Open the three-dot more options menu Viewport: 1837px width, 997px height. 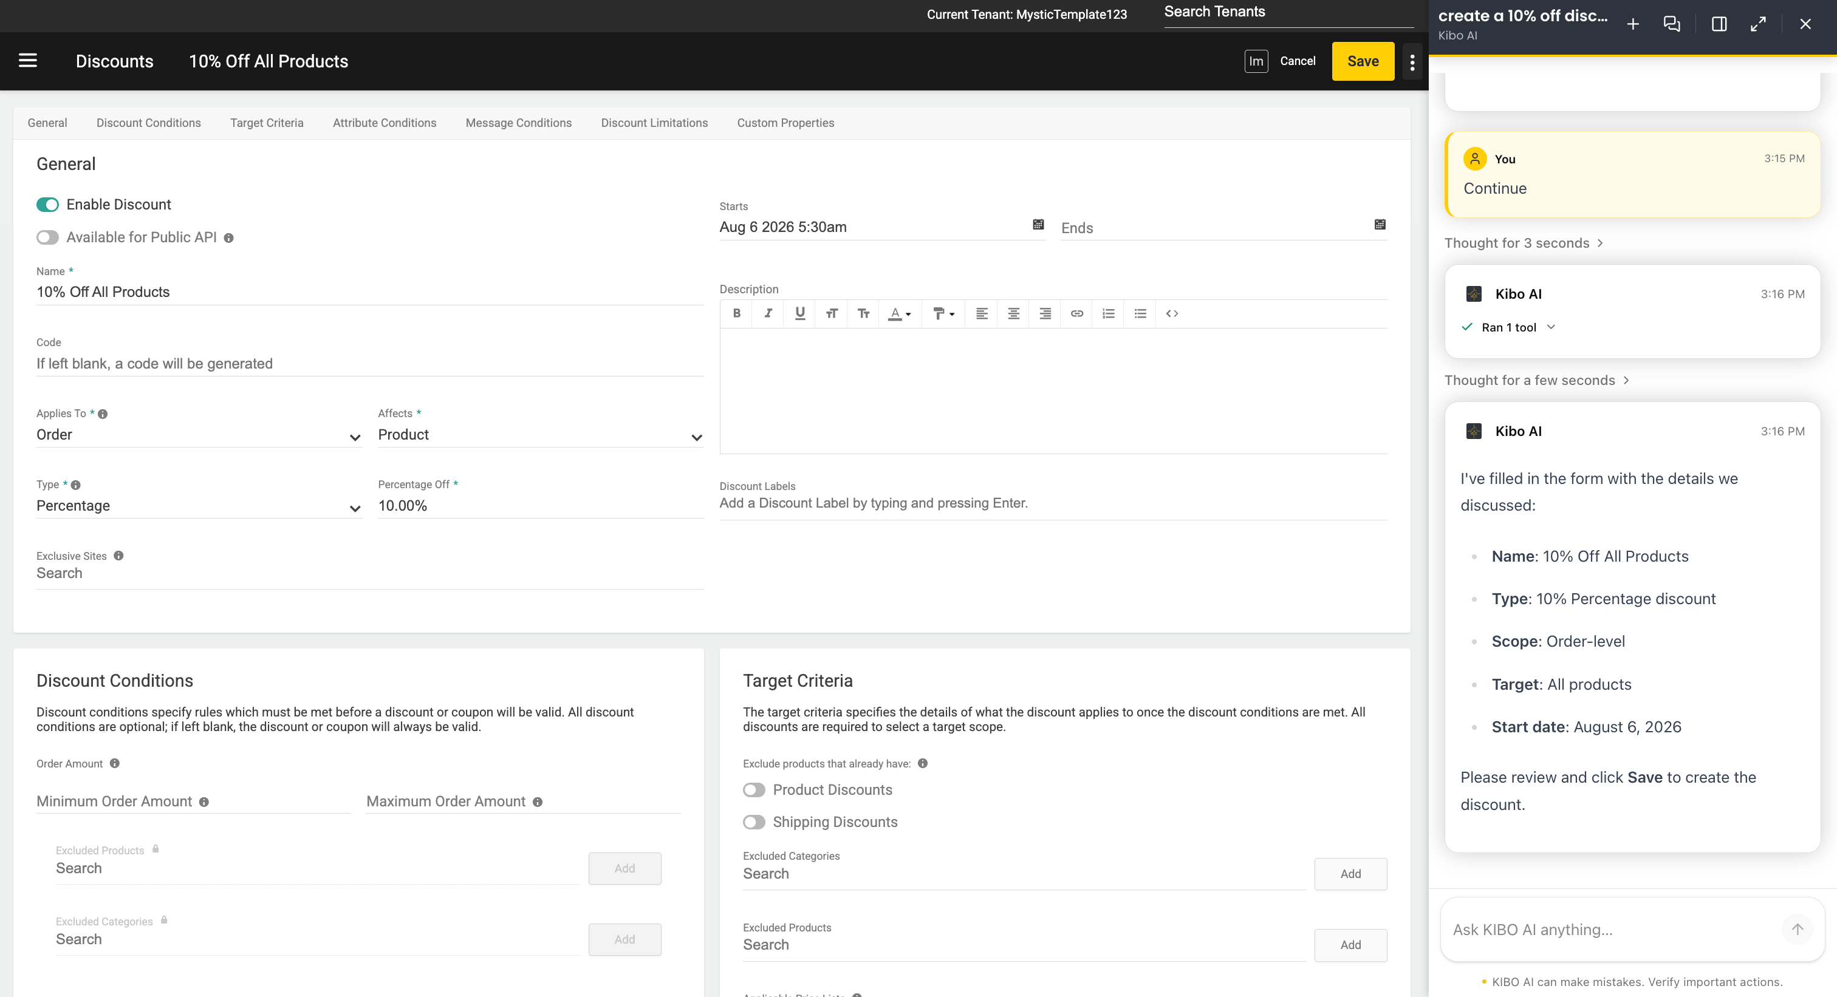(x=1412, y=62)
